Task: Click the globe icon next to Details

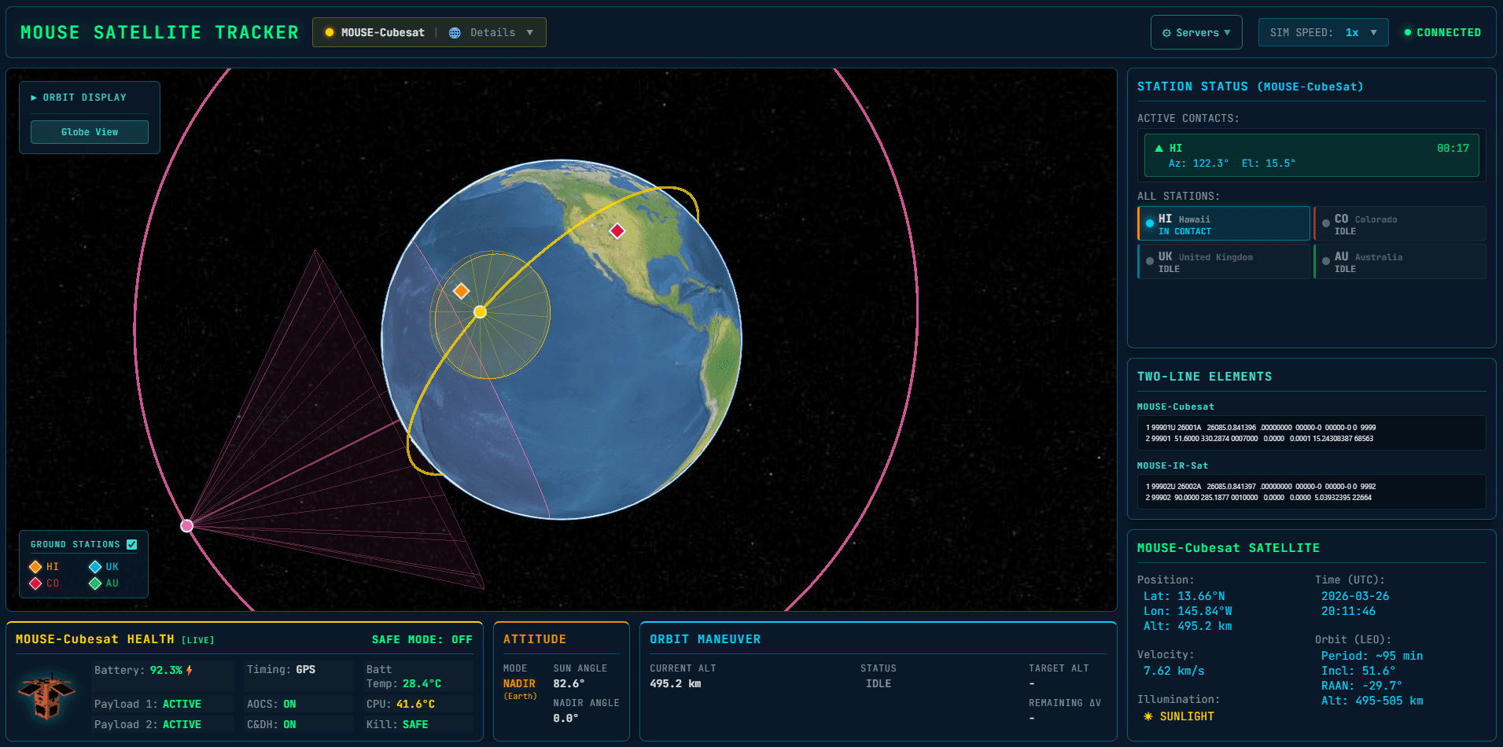Action: [x=453, y=32]
